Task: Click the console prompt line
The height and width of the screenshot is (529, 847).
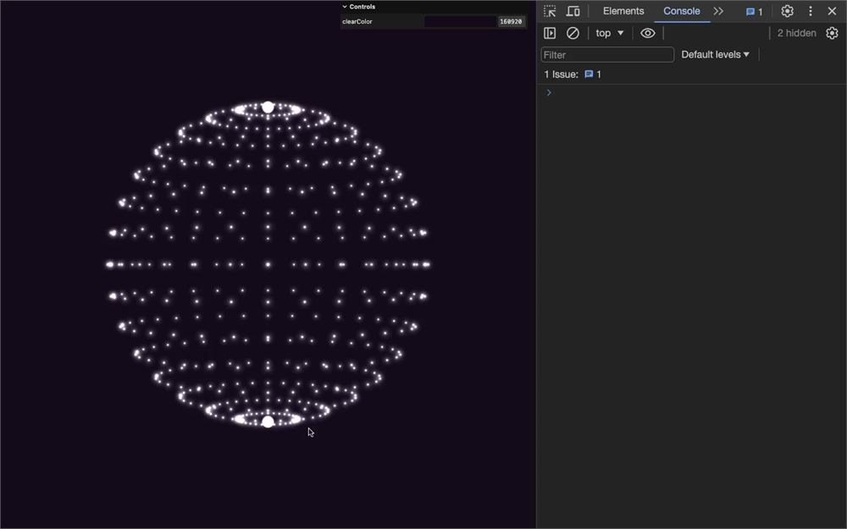Action: (x=691, y=92)
